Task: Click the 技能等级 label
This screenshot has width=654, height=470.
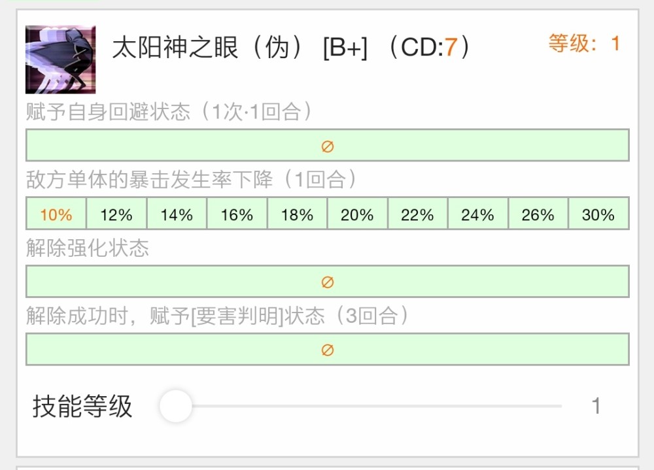Action: (x=82, y=407)
